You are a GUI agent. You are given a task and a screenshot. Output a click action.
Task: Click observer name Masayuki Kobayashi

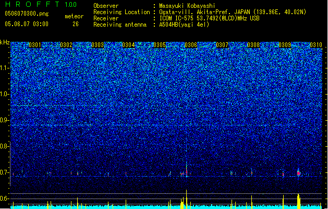coord(187,6)
